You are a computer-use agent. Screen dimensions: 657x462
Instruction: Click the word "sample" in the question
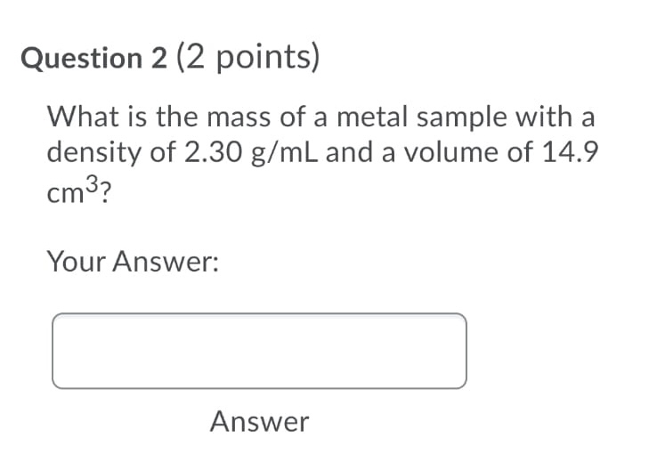click(x=470, y=117)
